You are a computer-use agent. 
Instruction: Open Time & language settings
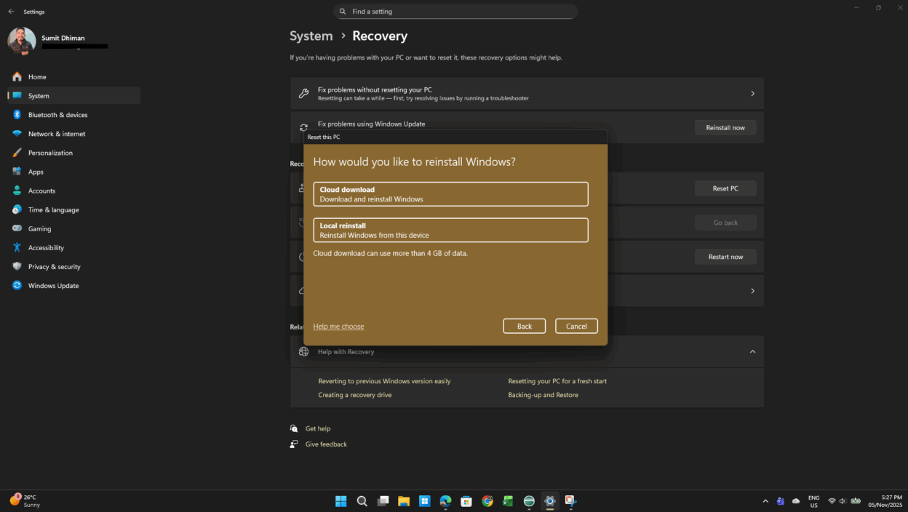pyautogui.click(x=73, y=209)
